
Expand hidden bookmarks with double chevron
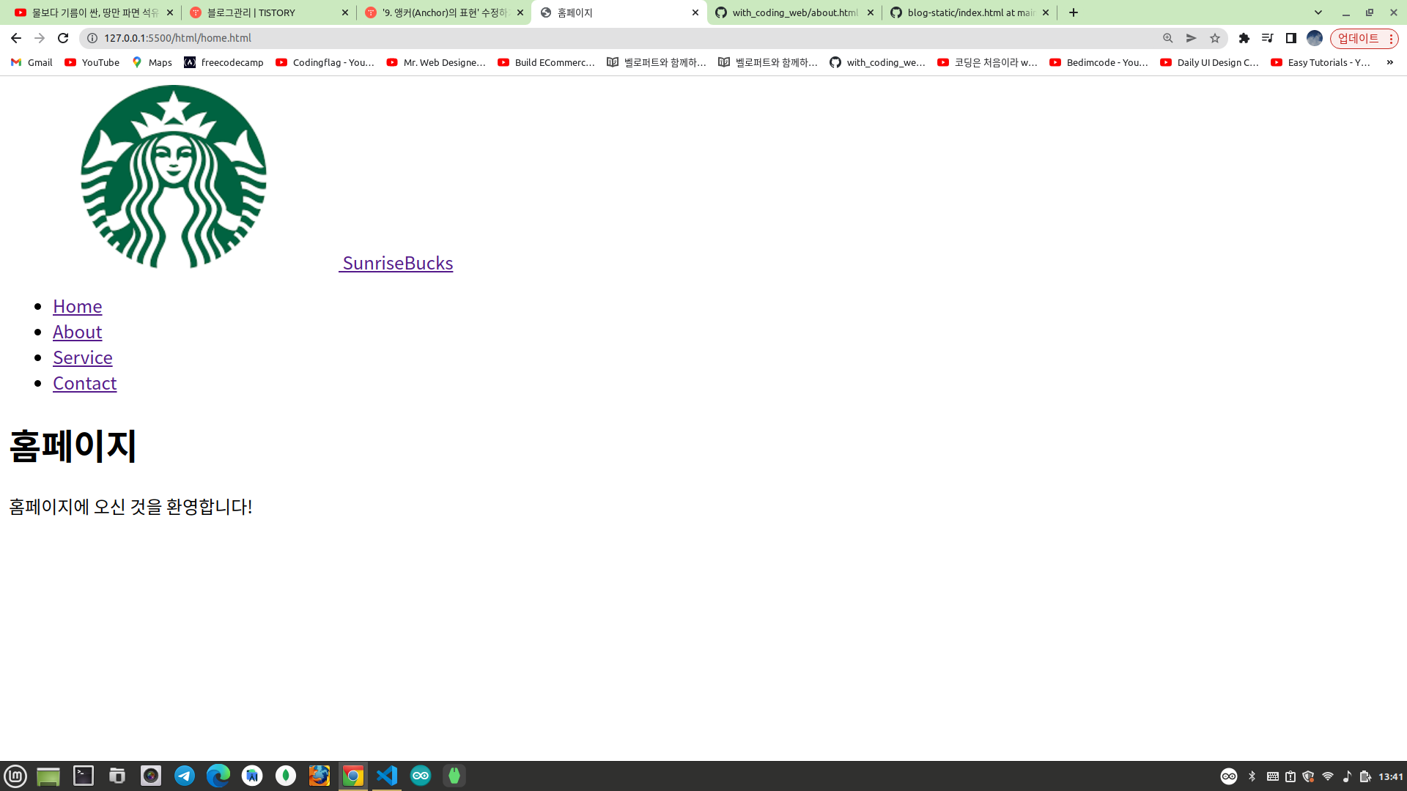pos(1390,62)
